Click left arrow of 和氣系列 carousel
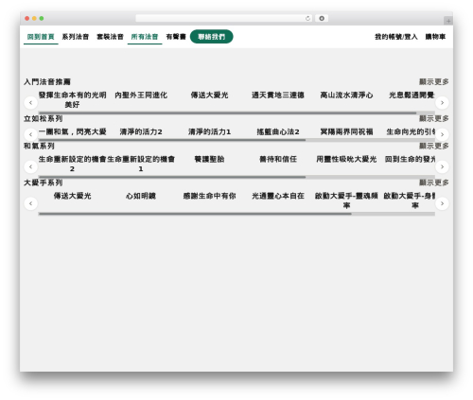The height and width of the screenshot is (400, 473). [31, 166]
